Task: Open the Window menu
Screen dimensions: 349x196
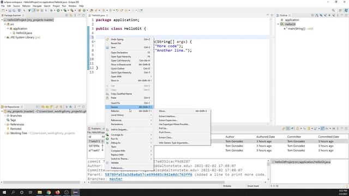Action: pyautogui.click(x=73, y=6)
